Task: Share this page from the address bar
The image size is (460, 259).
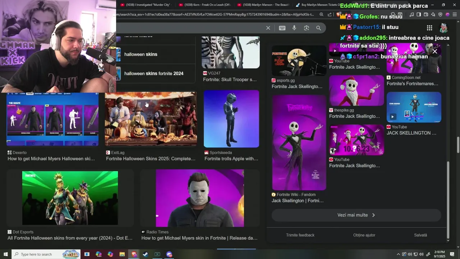Action: 330,14
